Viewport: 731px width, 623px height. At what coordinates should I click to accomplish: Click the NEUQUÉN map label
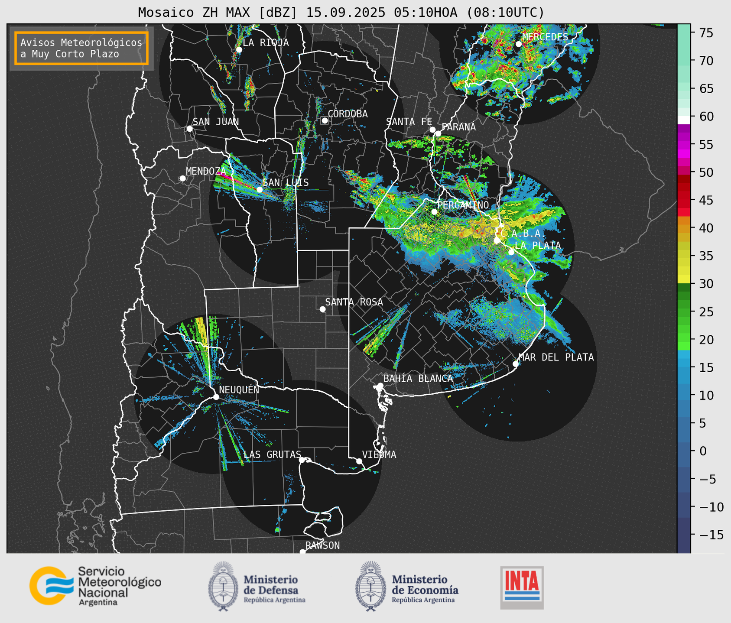click(239, 389)
